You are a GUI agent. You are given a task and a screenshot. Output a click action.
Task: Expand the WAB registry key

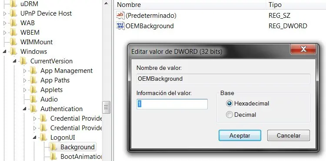pos(5,23)
